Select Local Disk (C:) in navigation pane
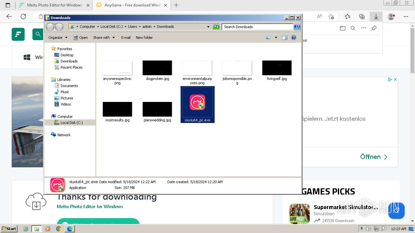This screenshot has height=233, width=415. coord(72,123)
